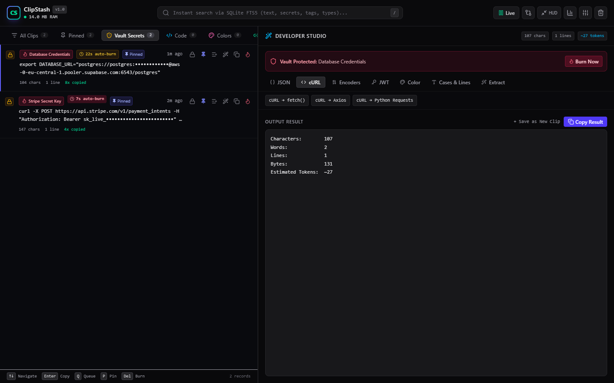Viewport: 614px width, 383px height.
Task: Click the "4x copied" label
Action: 75,129
